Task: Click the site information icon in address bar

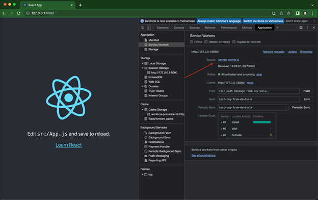Action: pyautogui.click(x=28, y=13)
